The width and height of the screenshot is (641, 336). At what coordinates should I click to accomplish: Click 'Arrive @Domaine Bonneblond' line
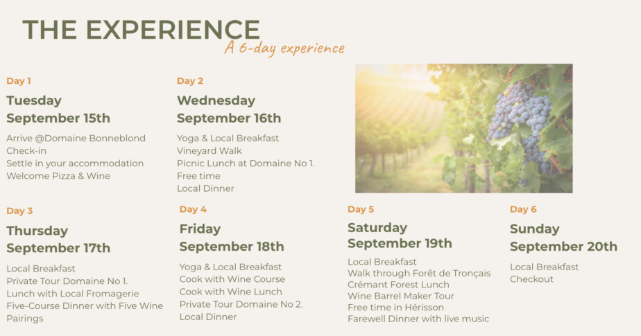76,138
